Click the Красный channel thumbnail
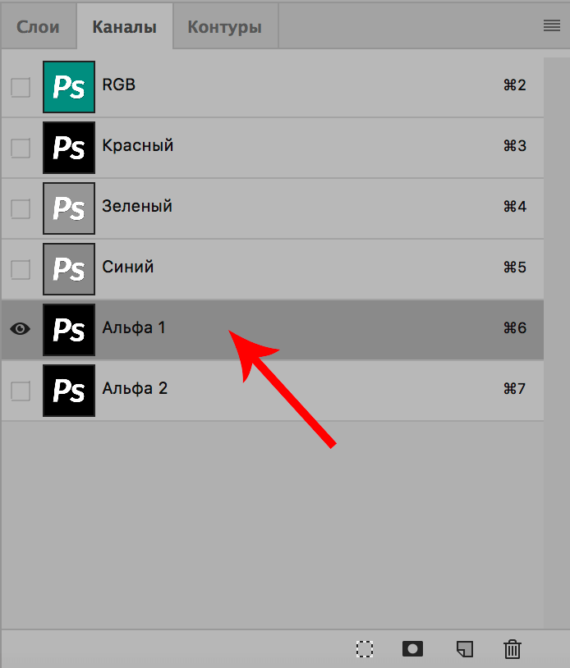 69,148
